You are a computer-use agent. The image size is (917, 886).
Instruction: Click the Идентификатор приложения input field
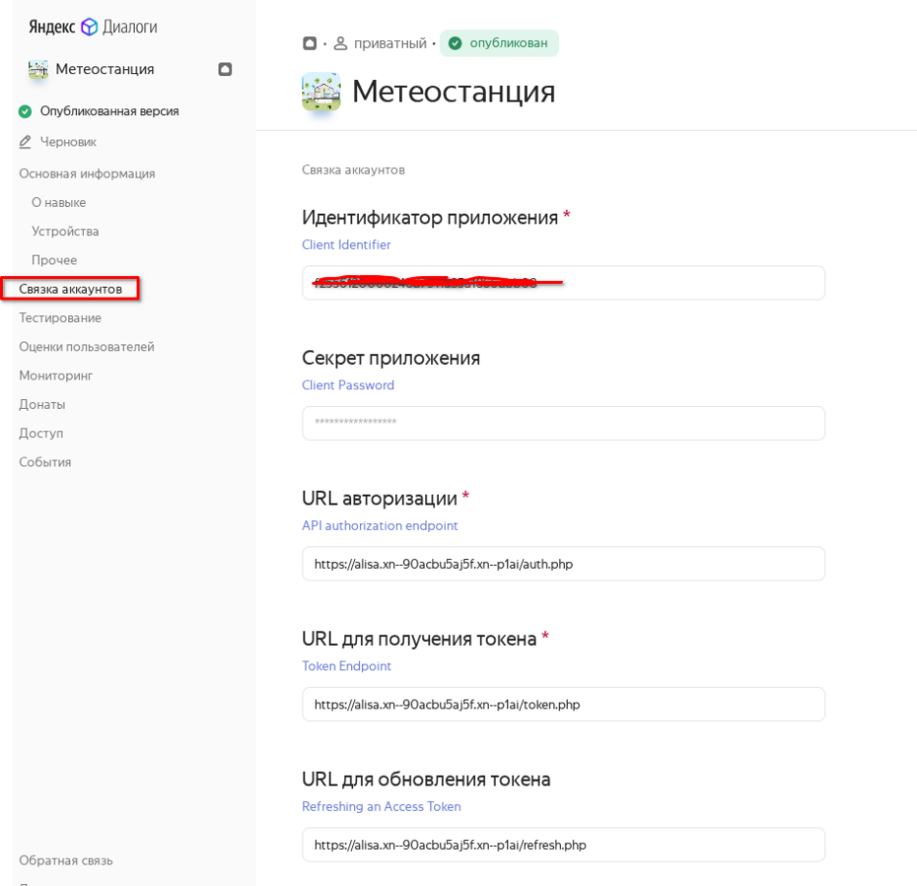683,283
